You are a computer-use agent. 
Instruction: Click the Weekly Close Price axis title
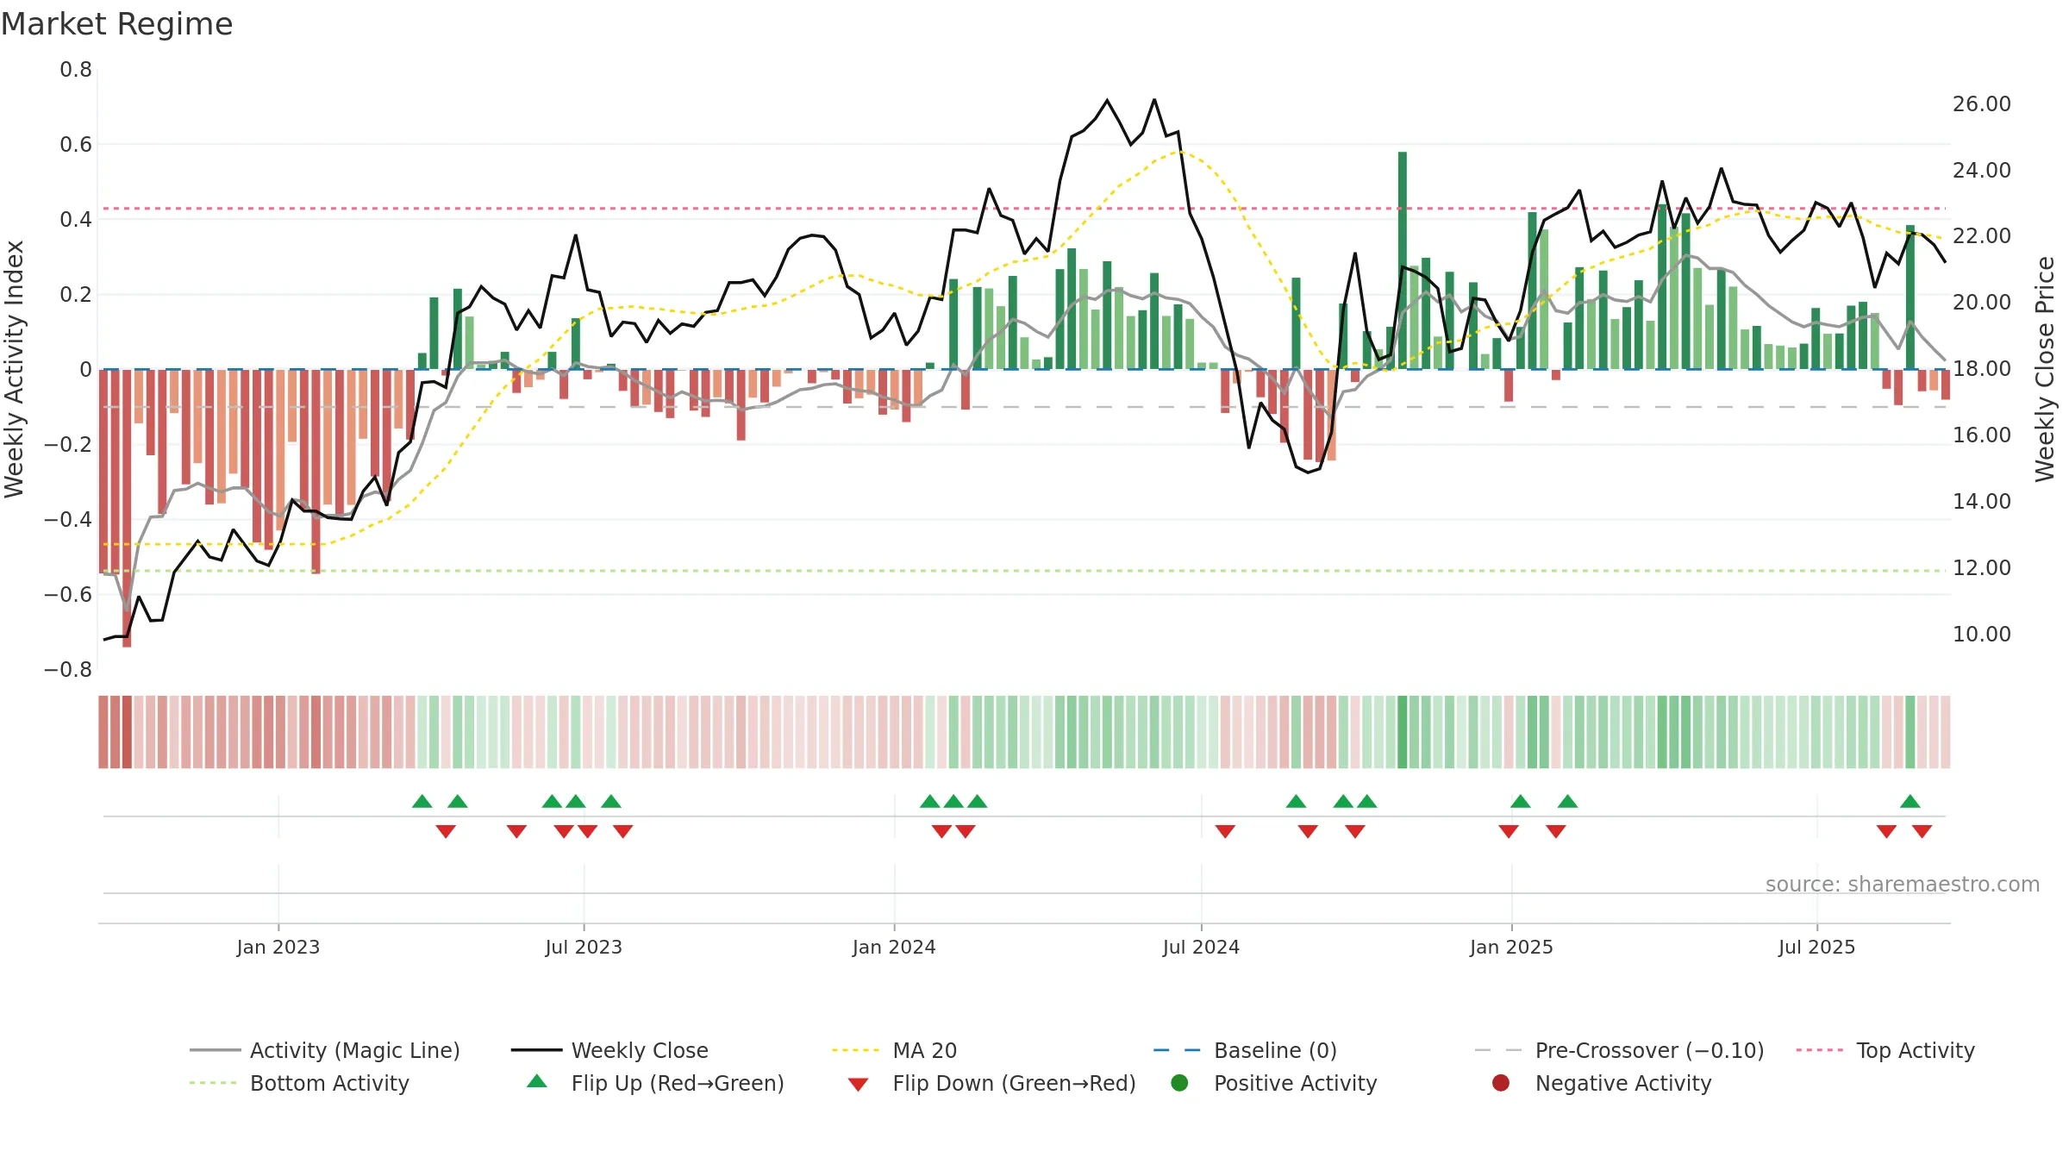pos(2045,369)
